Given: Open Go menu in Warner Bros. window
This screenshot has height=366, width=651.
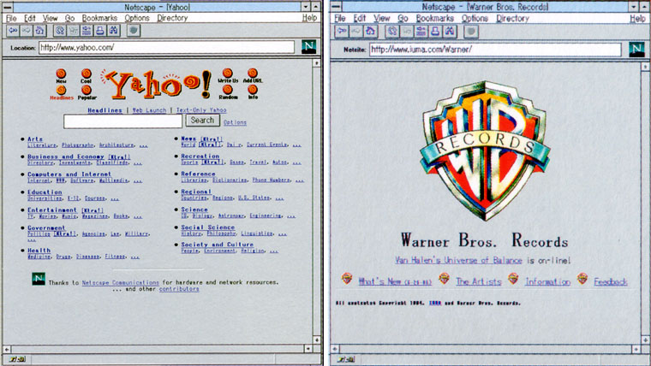Looking at the screenshot, I should click(403, 19).
